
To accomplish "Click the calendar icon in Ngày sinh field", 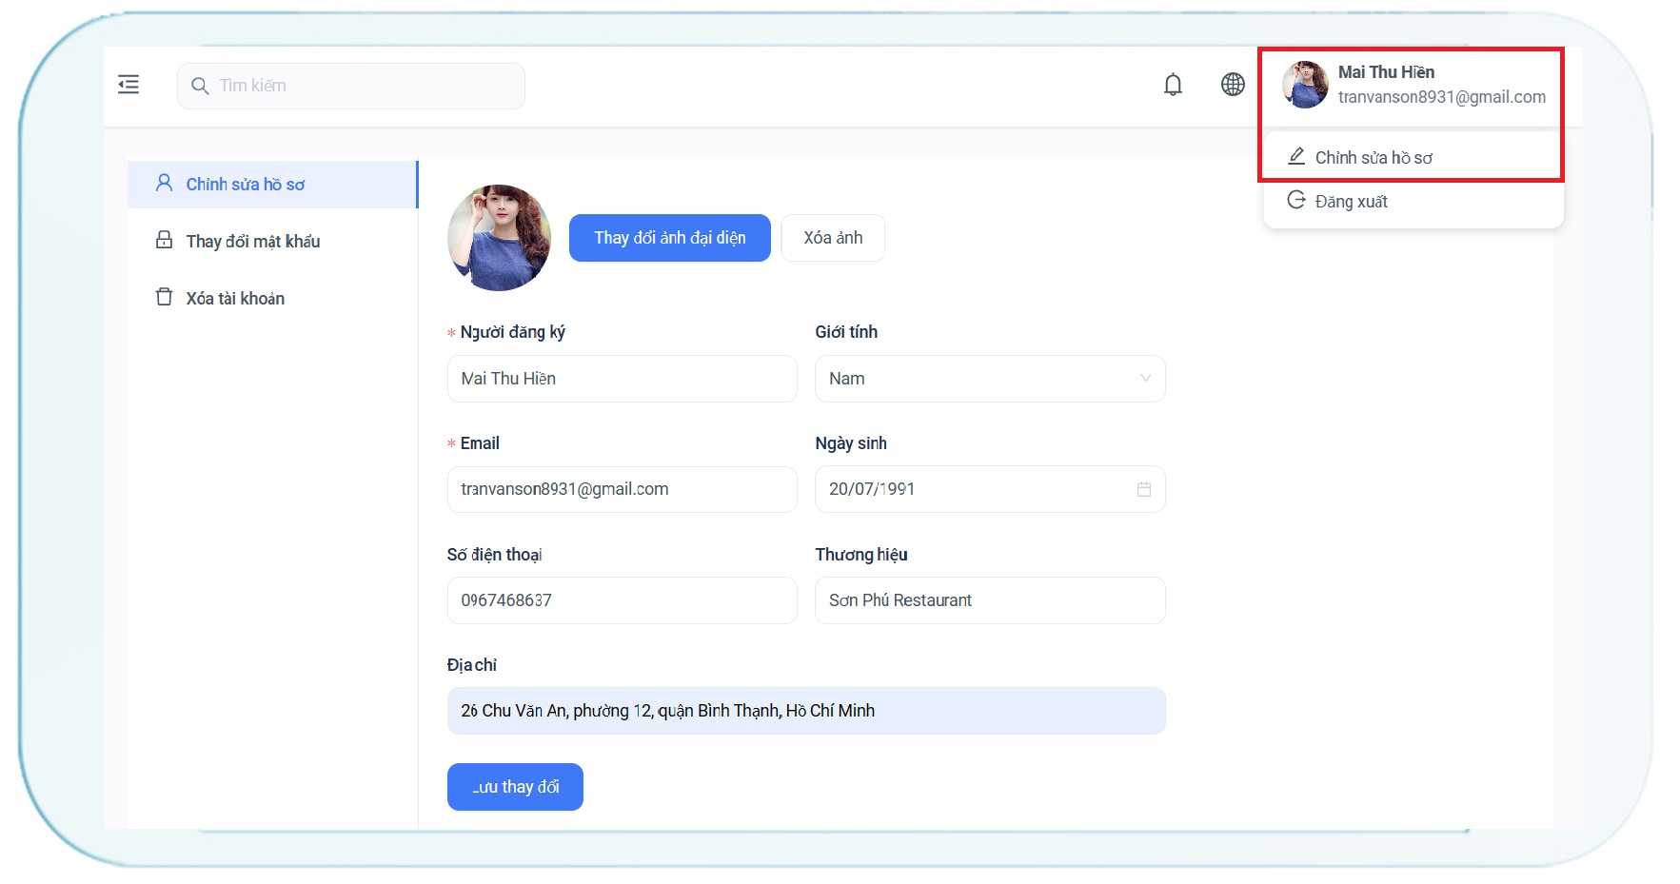I will click(x=1143, y=489).
